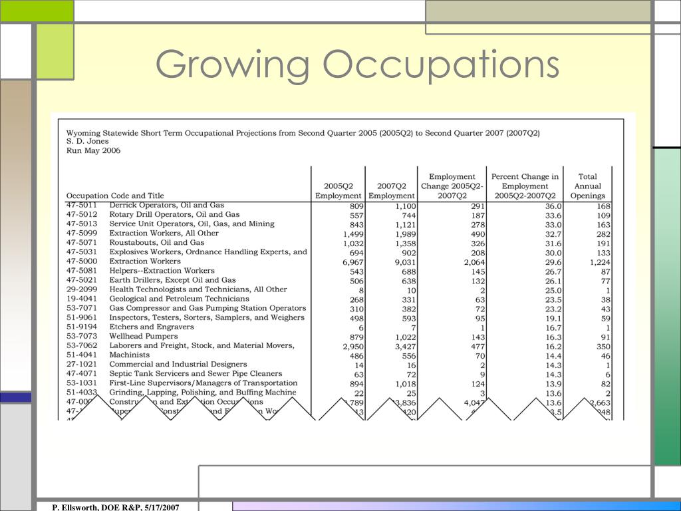This screenshot has width=681, height=511.
Task: Click 2007Q2 employment value 3,427
Action: point(405,347)
